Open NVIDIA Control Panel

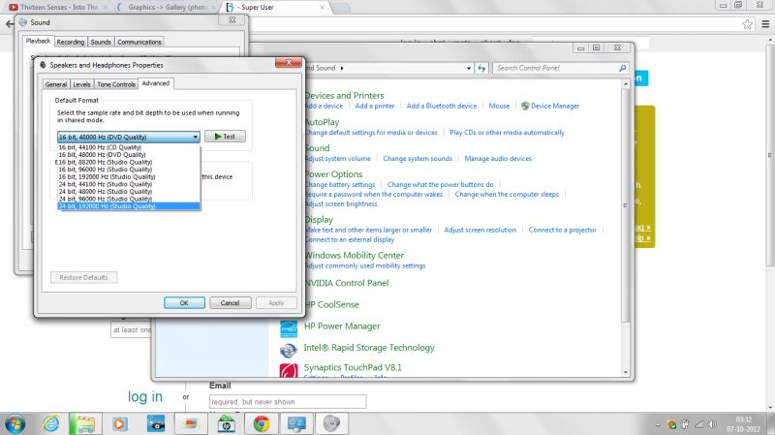click(x=347, y=283)
